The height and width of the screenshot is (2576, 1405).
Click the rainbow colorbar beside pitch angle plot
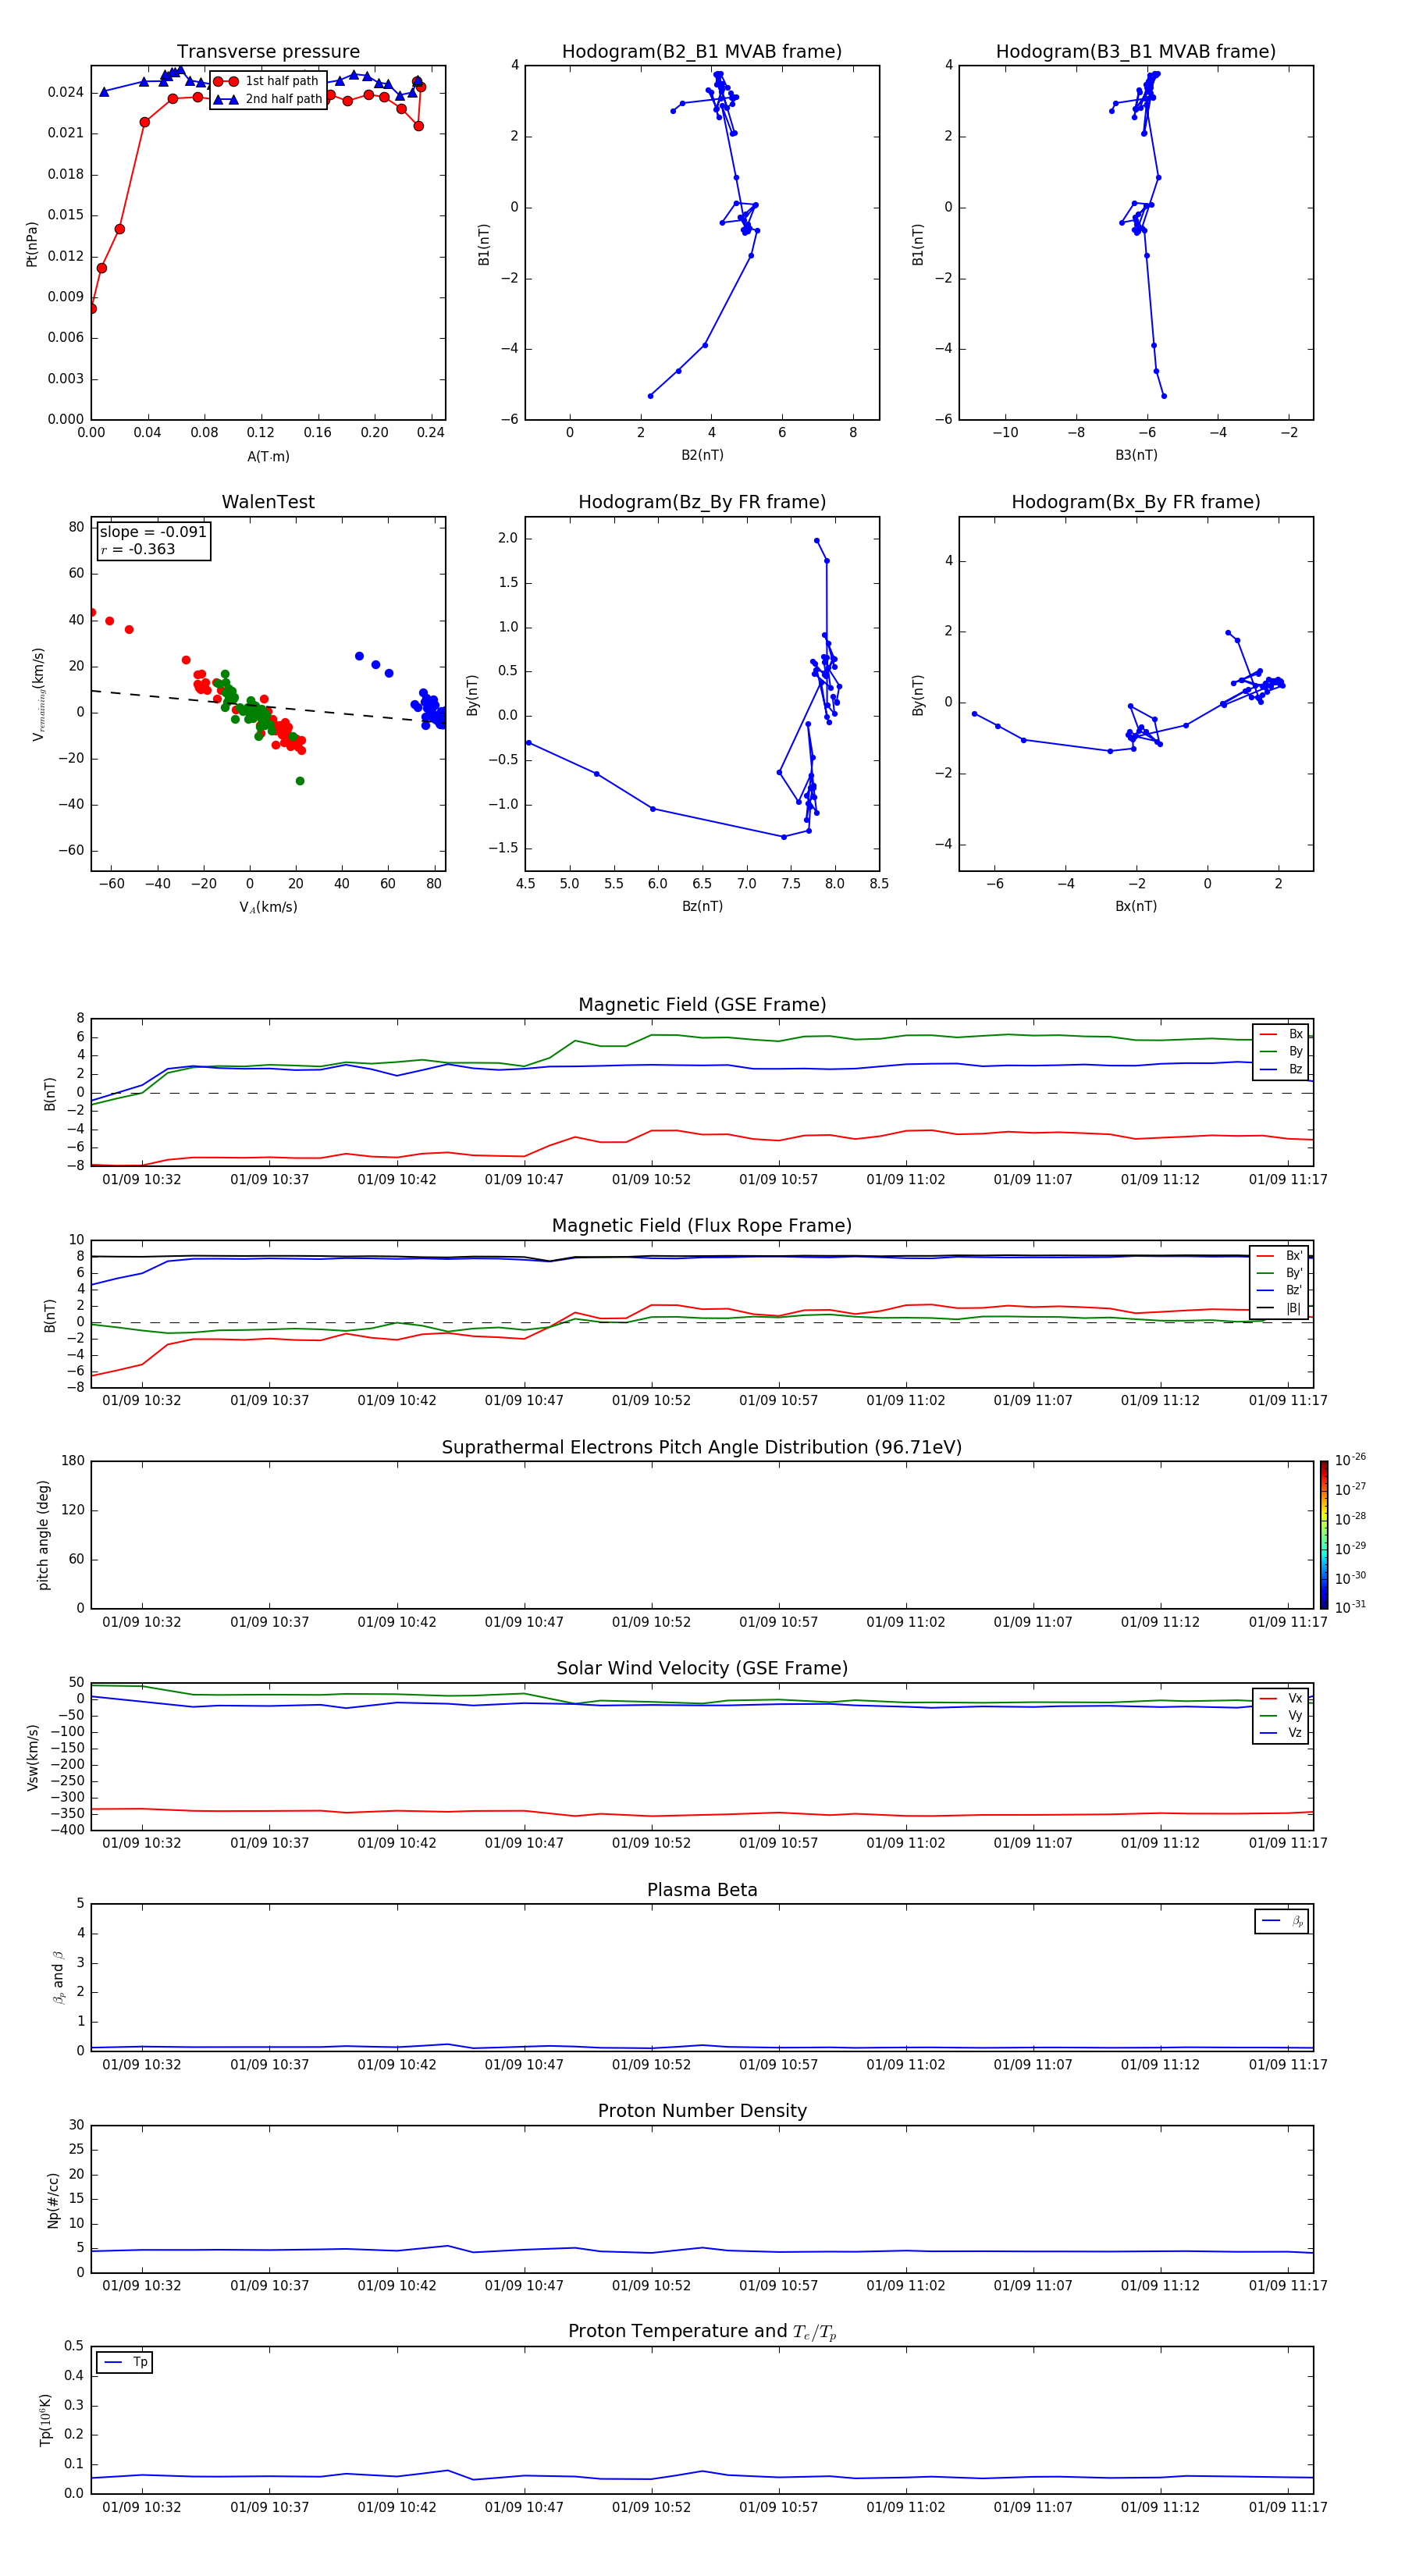tap(1324, 1535)
